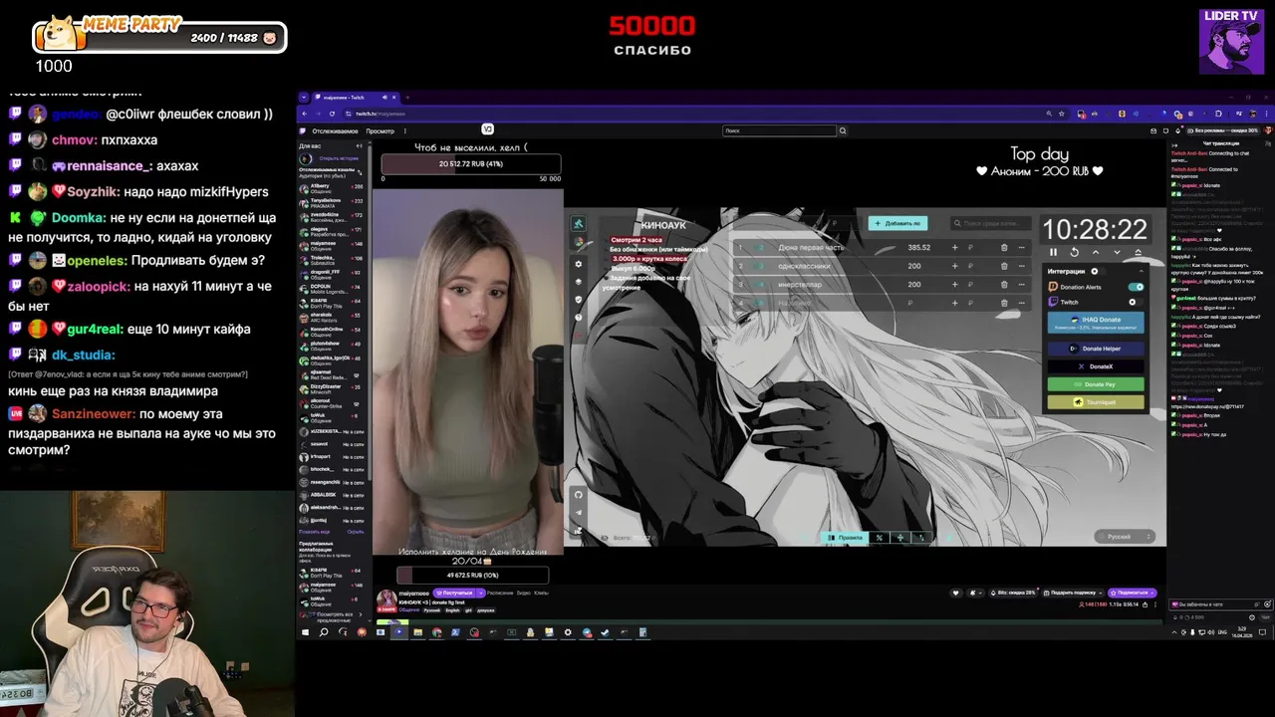Delete the «одноклассники» lot

[1004, 266]
